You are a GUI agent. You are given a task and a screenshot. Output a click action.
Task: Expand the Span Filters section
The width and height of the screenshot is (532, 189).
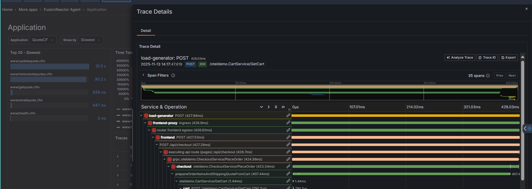coord(143,75)
